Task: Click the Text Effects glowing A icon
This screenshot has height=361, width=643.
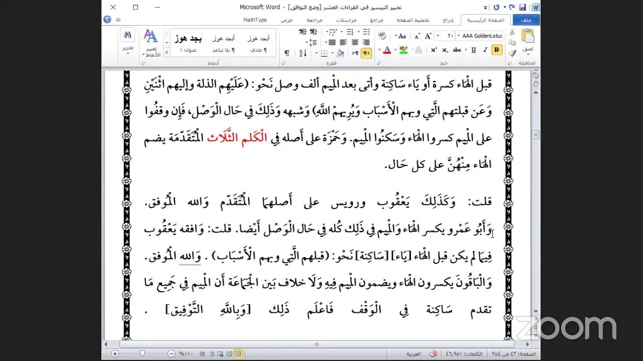Action: point(418,50)
